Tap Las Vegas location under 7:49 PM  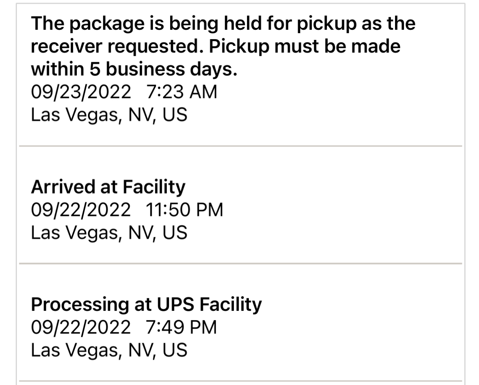pos(109,350)
